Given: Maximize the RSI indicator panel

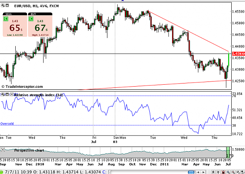Looking at the screenshot, I should click(7, 94).
